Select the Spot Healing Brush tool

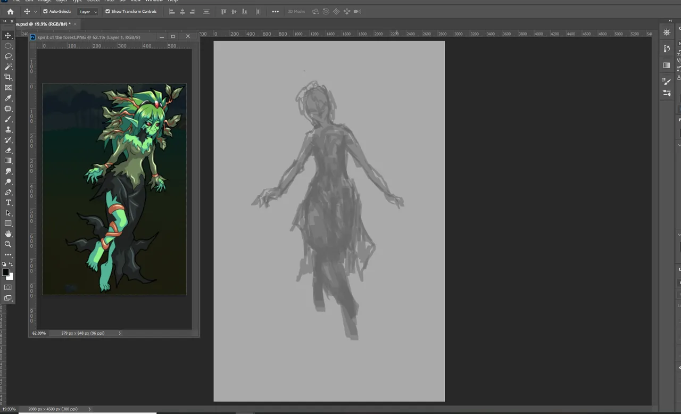tap(8, 109)
